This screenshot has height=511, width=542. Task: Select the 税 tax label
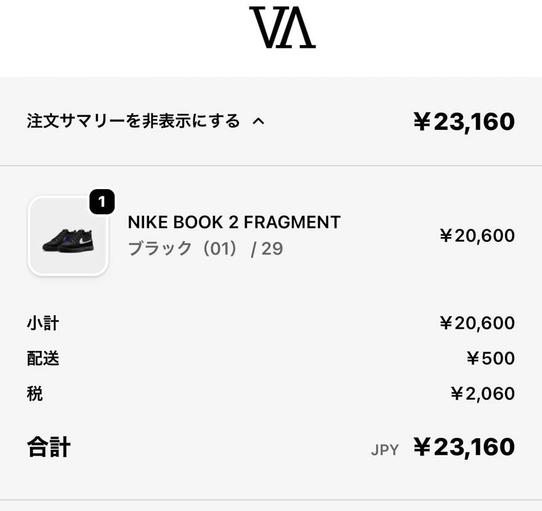coord(33,393)
